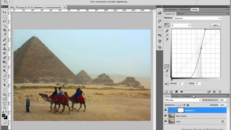Click the Выход value field
231x130 pixels.
click(x=180, y=83)
